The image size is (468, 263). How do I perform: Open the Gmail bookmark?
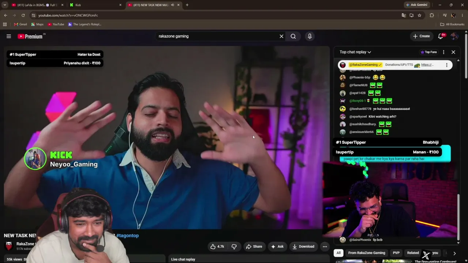pyautogui.click(x=20, y=24)
